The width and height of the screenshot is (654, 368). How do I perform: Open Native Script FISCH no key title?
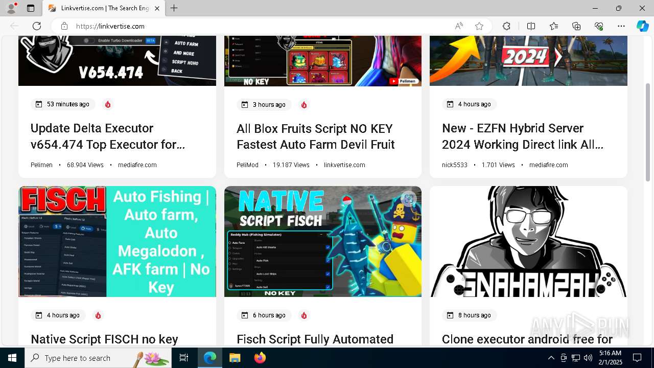tap(104, 339)
